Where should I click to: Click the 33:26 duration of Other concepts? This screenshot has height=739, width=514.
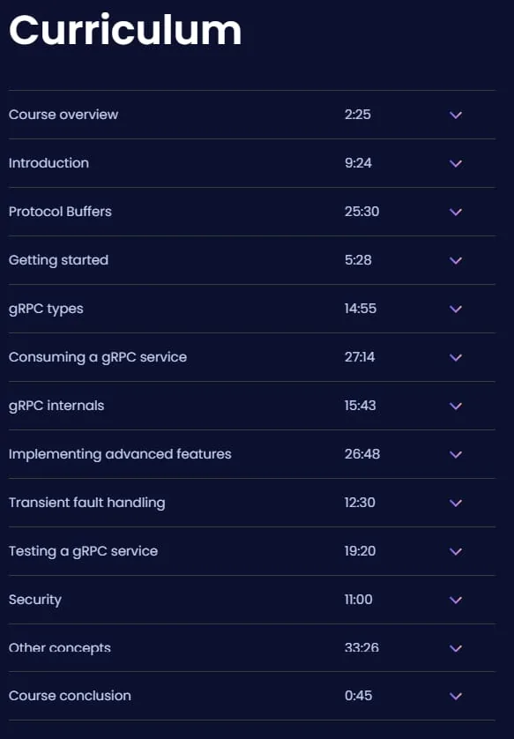[x=361, y=648]
